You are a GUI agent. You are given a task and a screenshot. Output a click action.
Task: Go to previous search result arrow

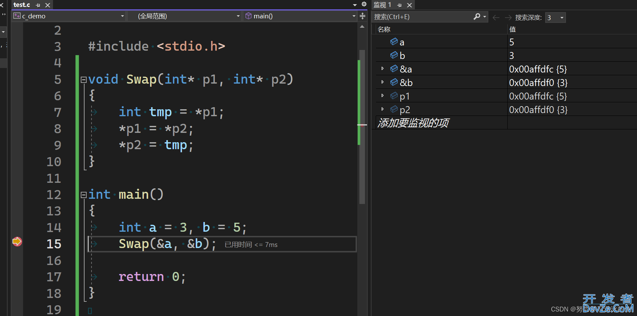[496, 17]
